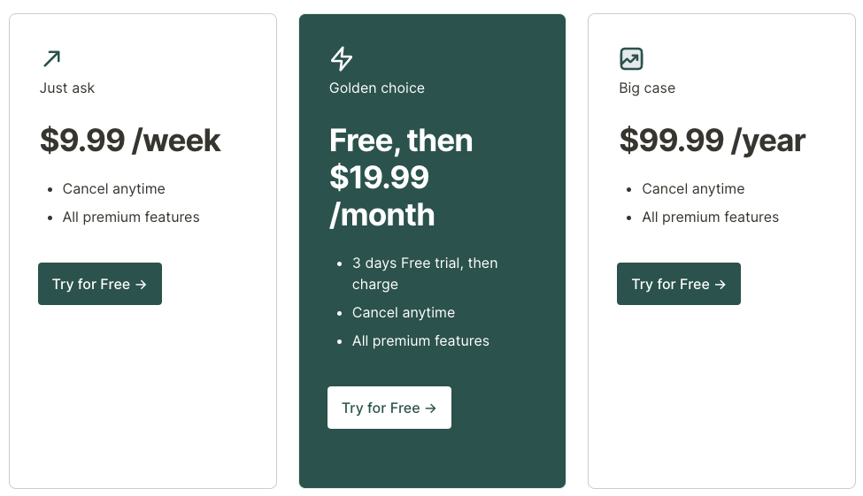Image resolution: width=863 pixels, height=496 pixels.
Task: Click the lightning bolt icon on Golden choice
Action: 342,58
